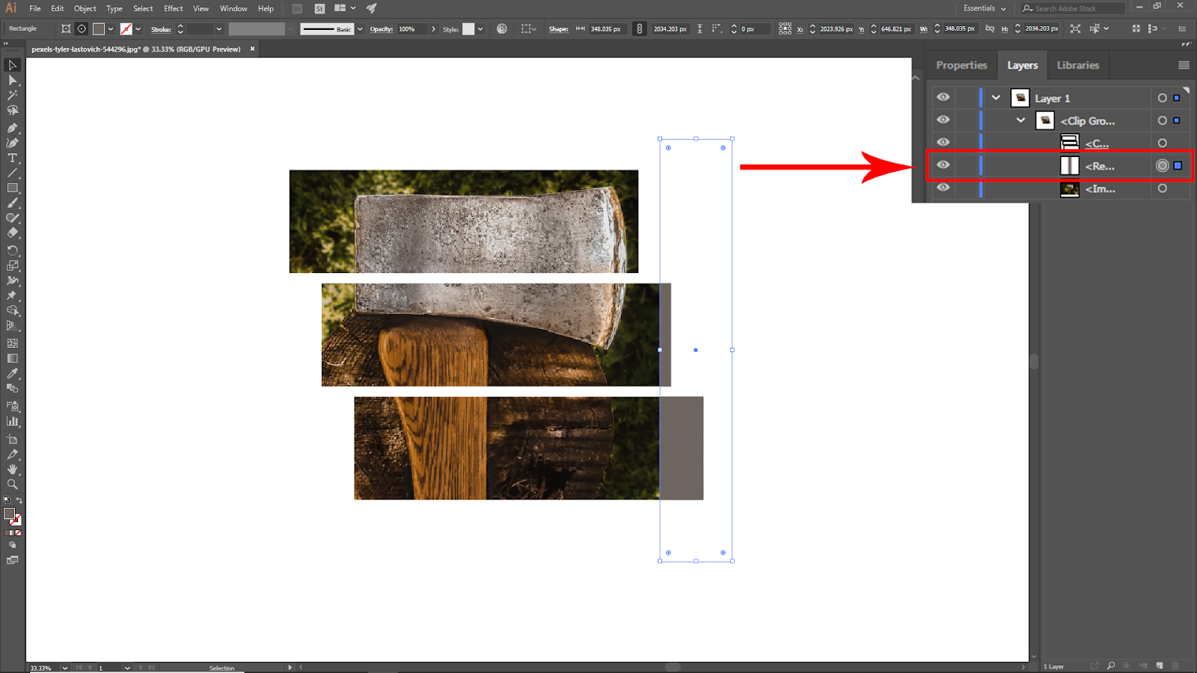Click the fill color swatch in control bar

(x=98, y=28)
